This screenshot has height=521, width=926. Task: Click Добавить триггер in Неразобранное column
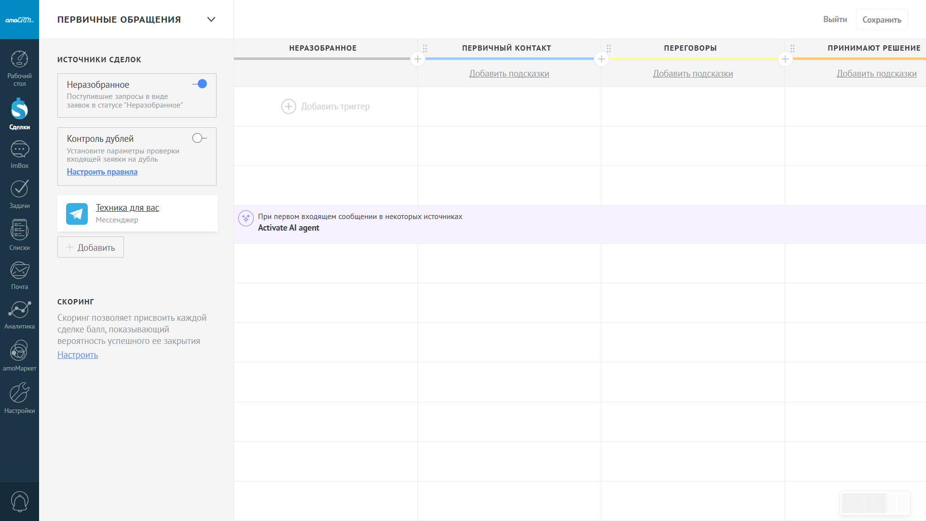pyautogui.click(x=326, y=107)
